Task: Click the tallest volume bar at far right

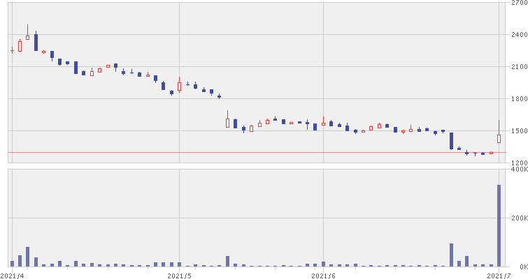Action: pyautogui.click(x=499, y=225)
